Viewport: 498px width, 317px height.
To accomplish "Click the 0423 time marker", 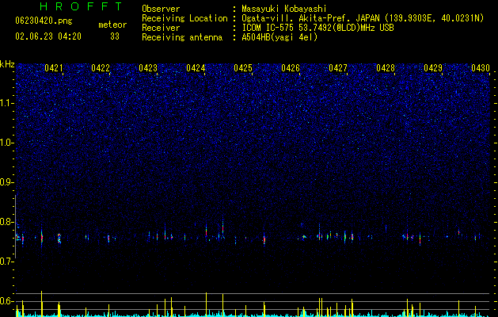I will coord(148,68).
